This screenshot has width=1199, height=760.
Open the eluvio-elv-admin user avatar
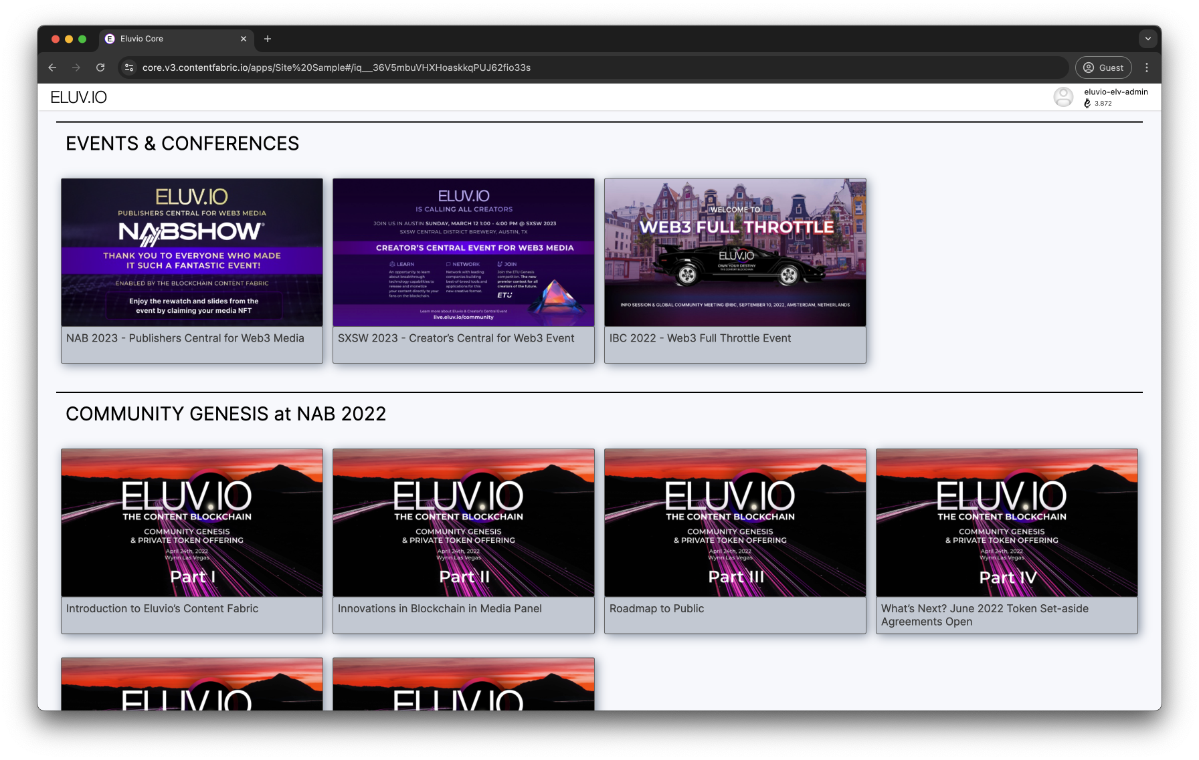pyautogui.click(x=1063, y=97)
